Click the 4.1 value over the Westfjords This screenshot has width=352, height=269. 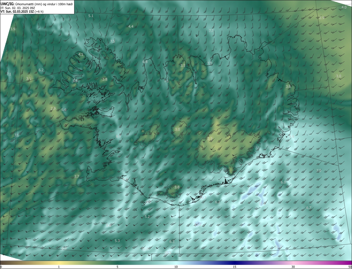tap(81, 54)
